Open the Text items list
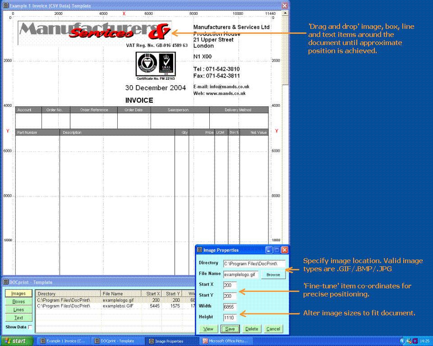 [18, 318]
